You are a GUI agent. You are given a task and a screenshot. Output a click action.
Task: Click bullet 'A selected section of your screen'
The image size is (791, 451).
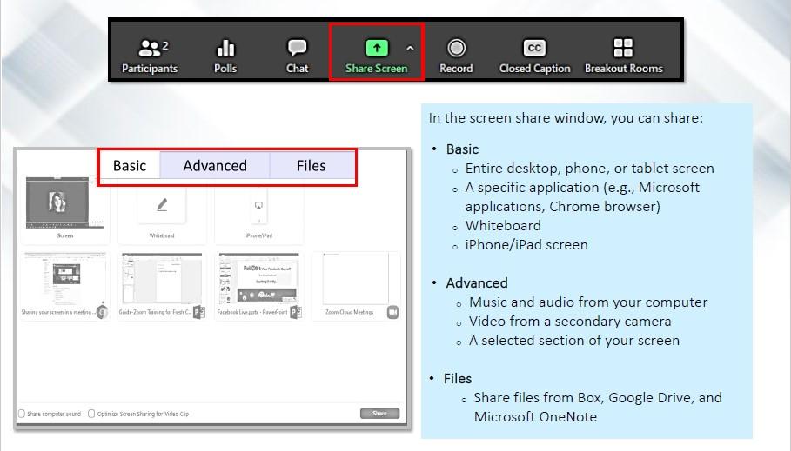point(574,341)
